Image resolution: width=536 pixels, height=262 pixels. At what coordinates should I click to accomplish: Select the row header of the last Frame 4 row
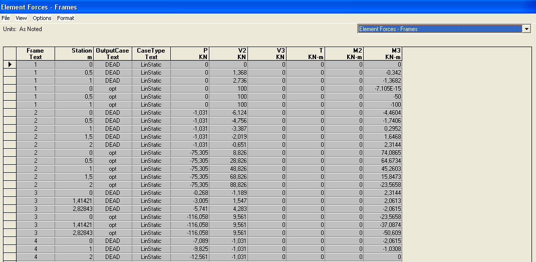click(x=10, y=257)
